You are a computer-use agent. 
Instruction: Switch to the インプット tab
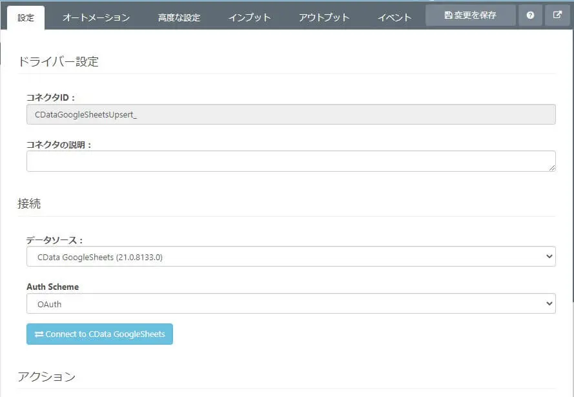coord(249,17)
